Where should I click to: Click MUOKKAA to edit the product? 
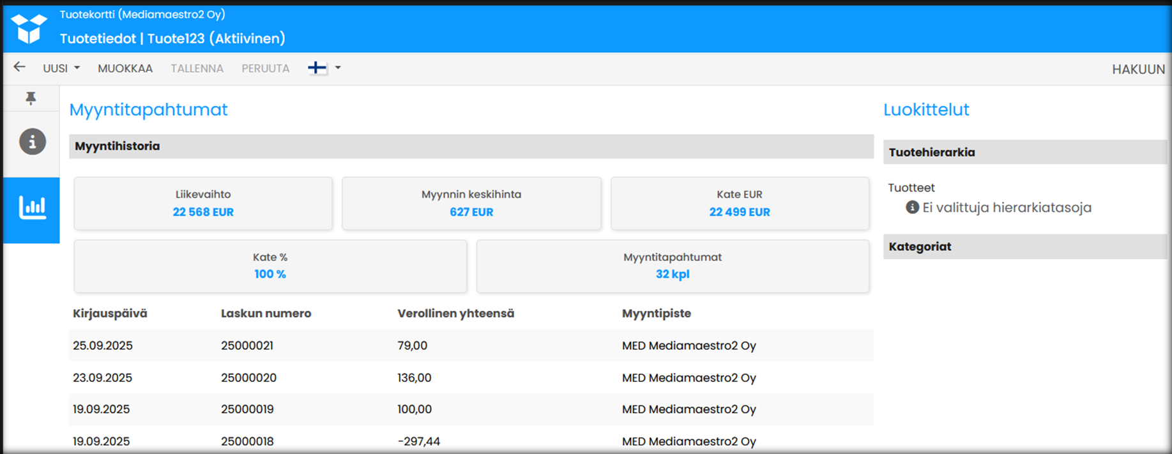click(125, 68)
